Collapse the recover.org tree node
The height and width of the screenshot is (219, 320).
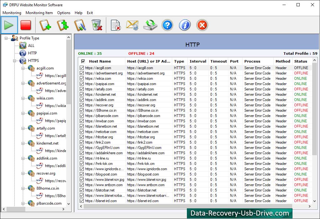click(x=23, y=173)
